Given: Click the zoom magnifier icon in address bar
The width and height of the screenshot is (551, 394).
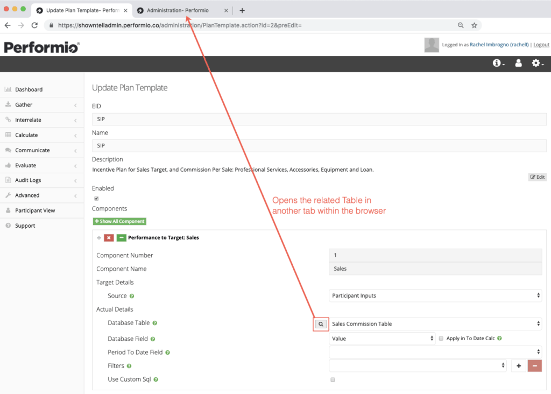Looking at the screenshot, I should click(x=461, y=25).
